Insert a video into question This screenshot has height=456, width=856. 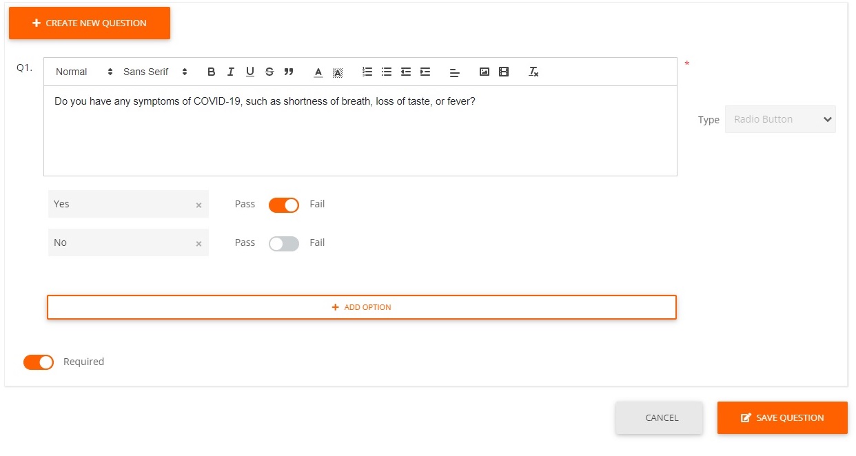[x=504, y=72]
